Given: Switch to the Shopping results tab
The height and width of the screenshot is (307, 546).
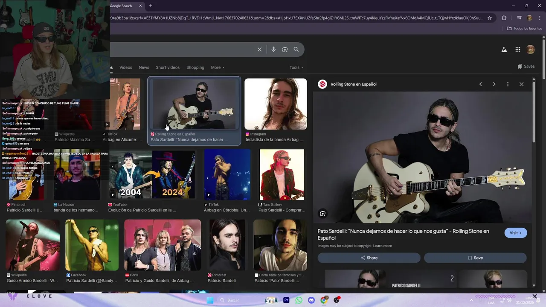Looking at the screenshot, I should [x=195, y=67].
